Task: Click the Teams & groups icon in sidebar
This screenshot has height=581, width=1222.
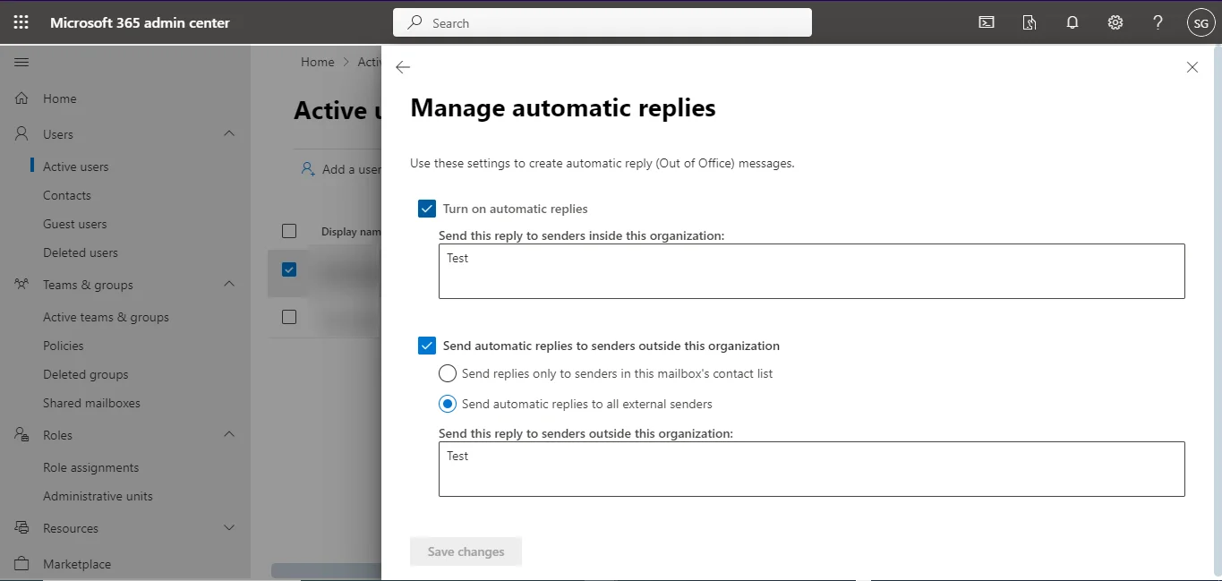Action: pos(22,285)
